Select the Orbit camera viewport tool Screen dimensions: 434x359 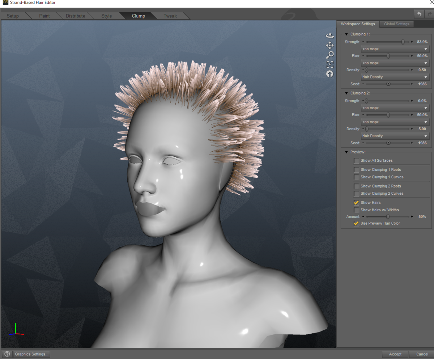(x=329, y=35)
